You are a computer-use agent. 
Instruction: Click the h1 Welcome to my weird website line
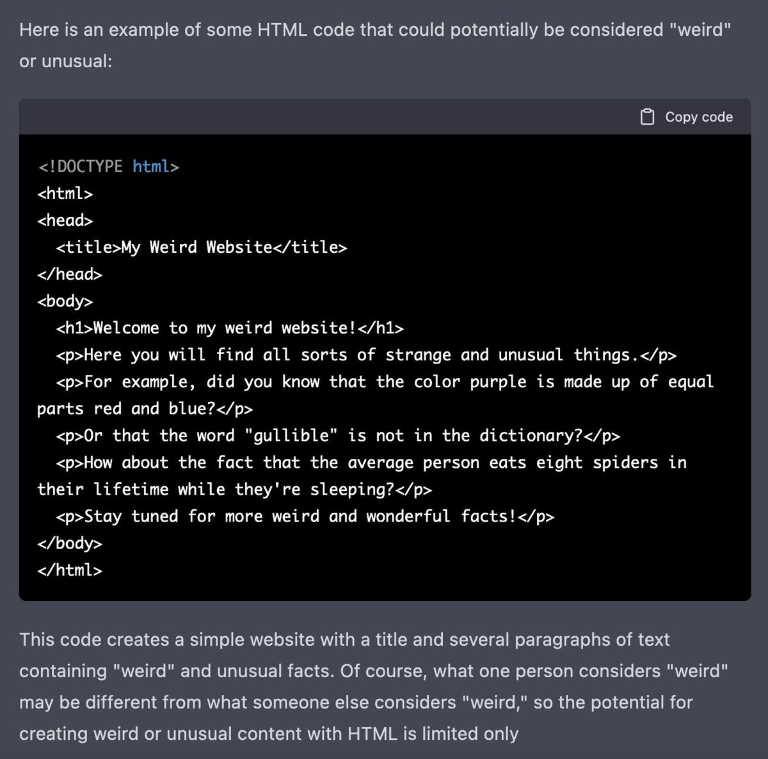click(x=230, y=328)
